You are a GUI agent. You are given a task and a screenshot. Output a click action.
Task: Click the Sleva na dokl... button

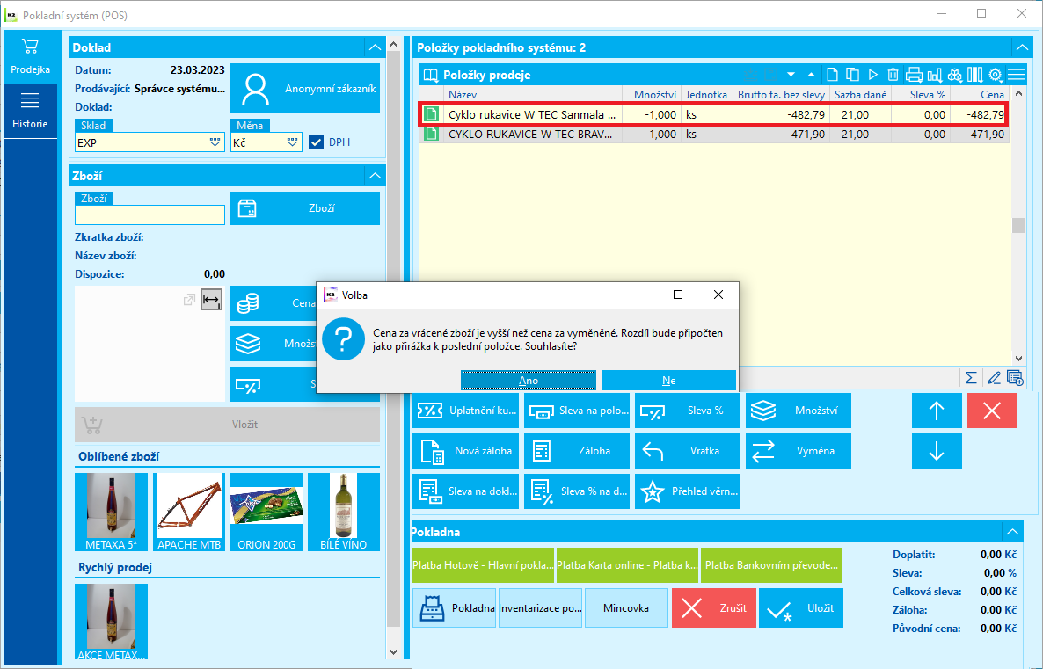pos(465,491)
